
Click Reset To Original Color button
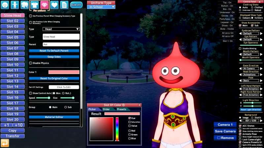[54, 78]
